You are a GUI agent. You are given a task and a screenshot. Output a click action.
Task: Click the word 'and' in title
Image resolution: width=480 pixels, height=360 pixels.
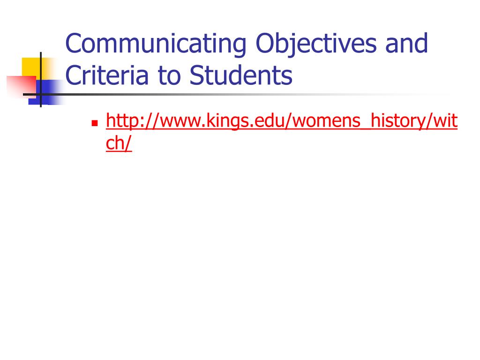(x=406, y=44)
